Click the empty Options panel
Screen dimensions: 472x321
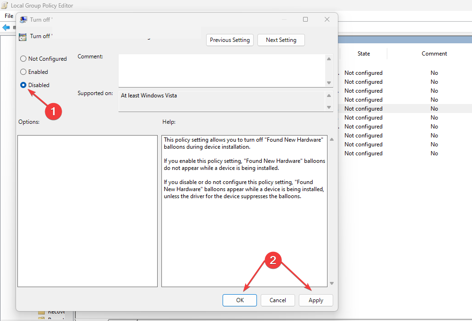[x=88, y=211]
